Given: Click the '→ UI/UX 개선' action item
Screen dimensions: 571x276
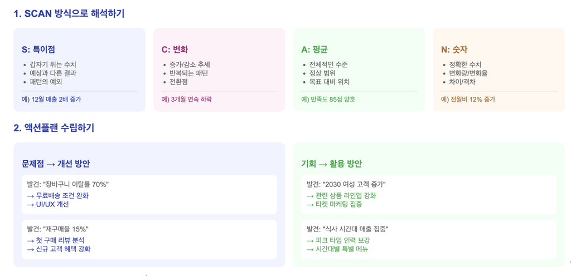Looking at the screenshot, I should pyautogui.click(x=48, y=204).
